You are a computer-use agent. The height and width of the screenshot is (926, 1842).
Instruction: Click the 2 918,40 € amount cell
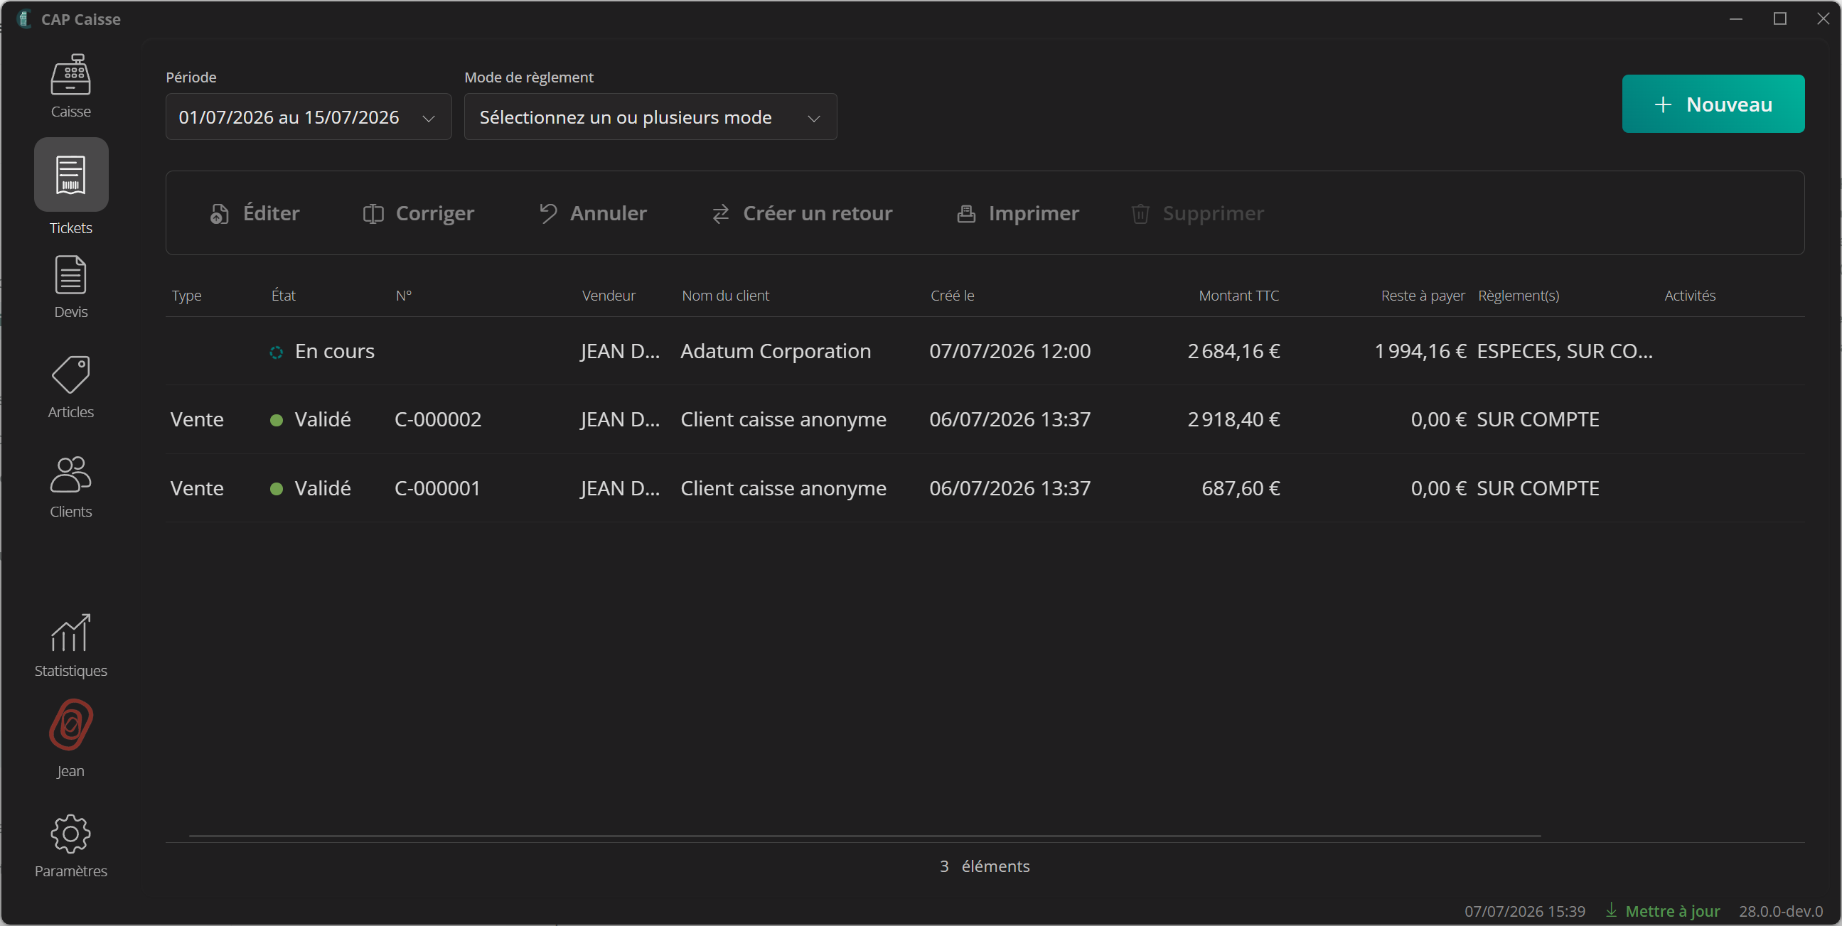tap(1233, 419)
